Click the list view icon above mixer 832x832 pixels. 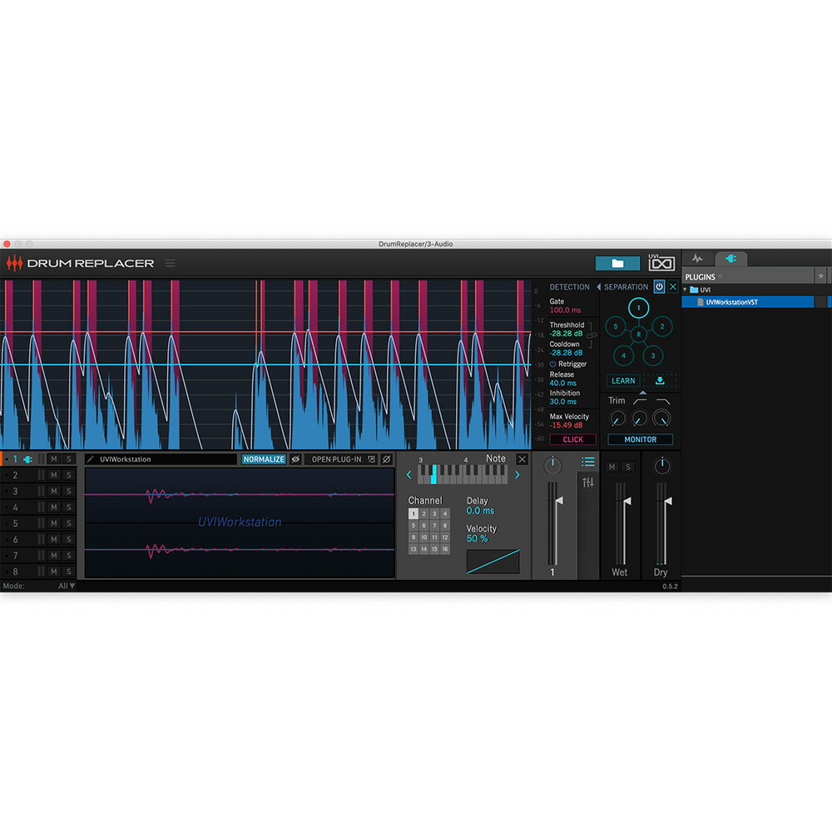pyautogui.click(x=588, y=461)
